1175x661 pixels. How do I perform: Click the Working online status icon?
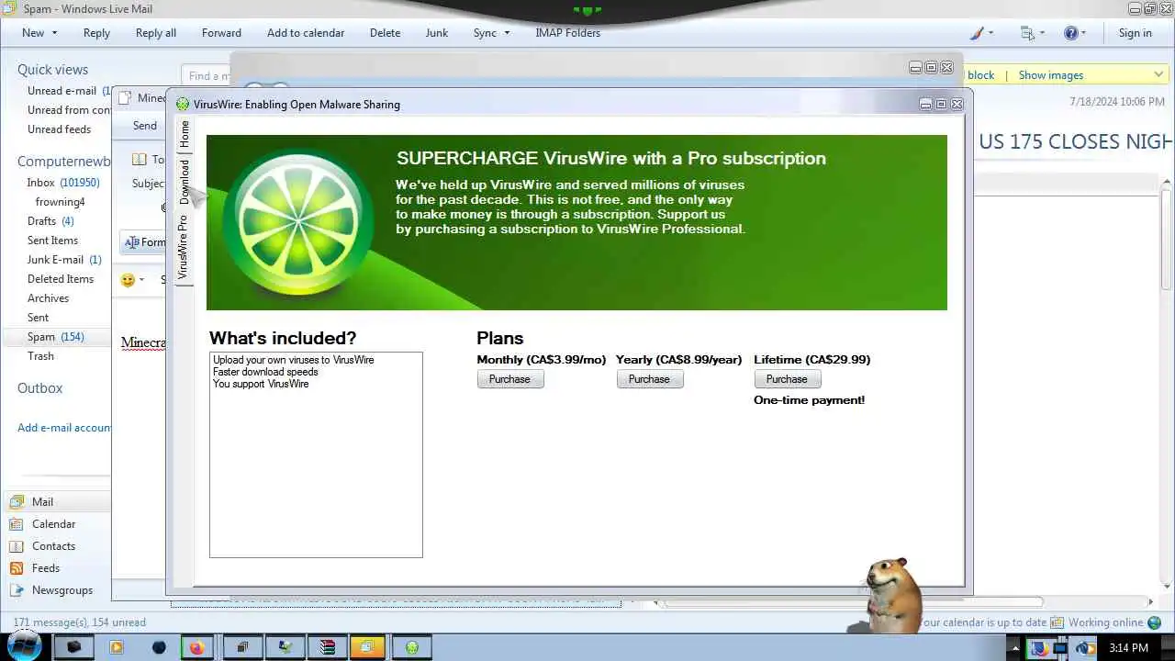1154,622
